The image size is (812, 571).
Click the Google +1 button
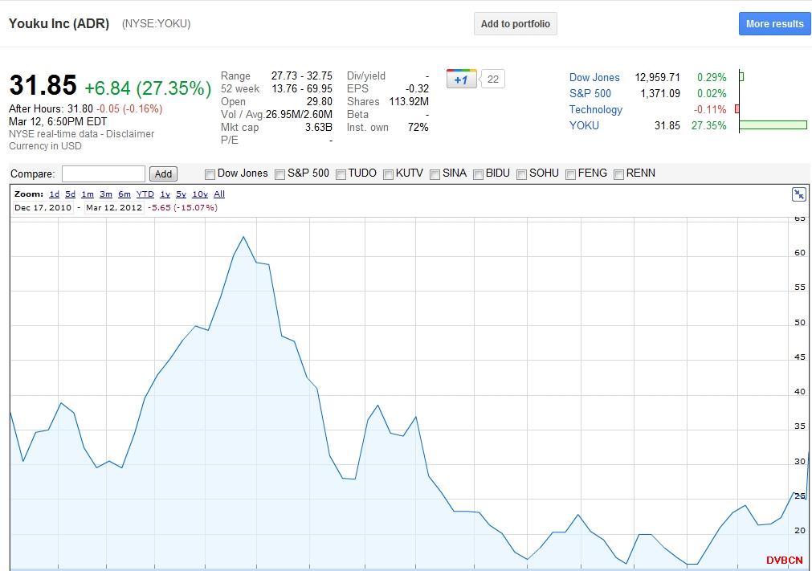pyautogui.click(x=461, y=80)
